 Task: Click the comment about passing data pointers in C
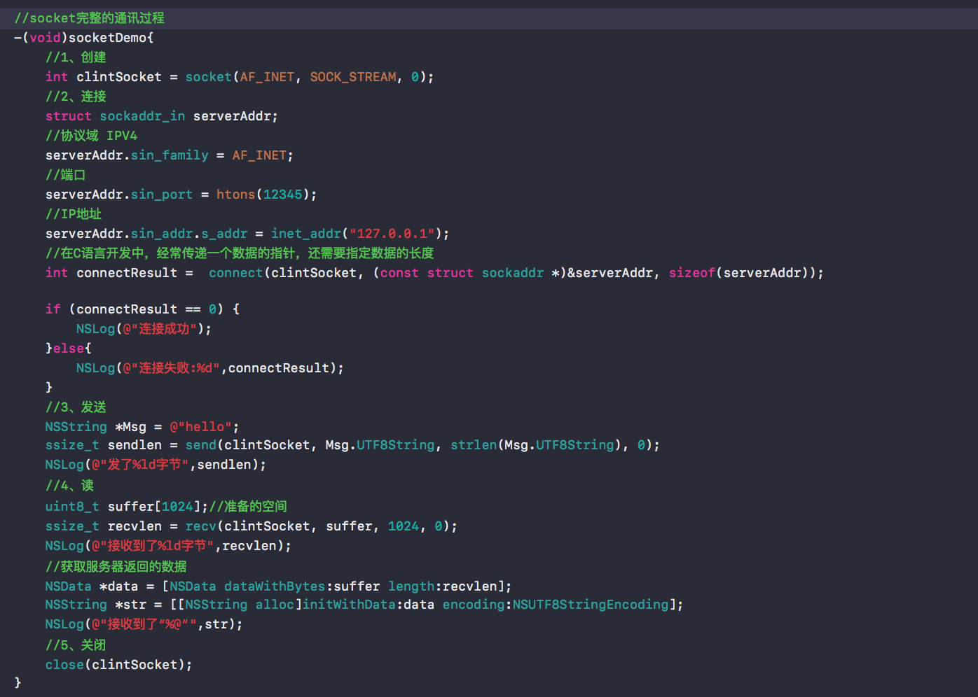240,253
